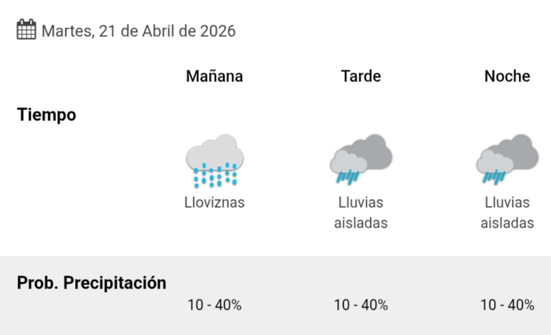Screen dimensions: 551x335
Task: Click the dark gray cloud in Noche icon
Action: (520, 150)
